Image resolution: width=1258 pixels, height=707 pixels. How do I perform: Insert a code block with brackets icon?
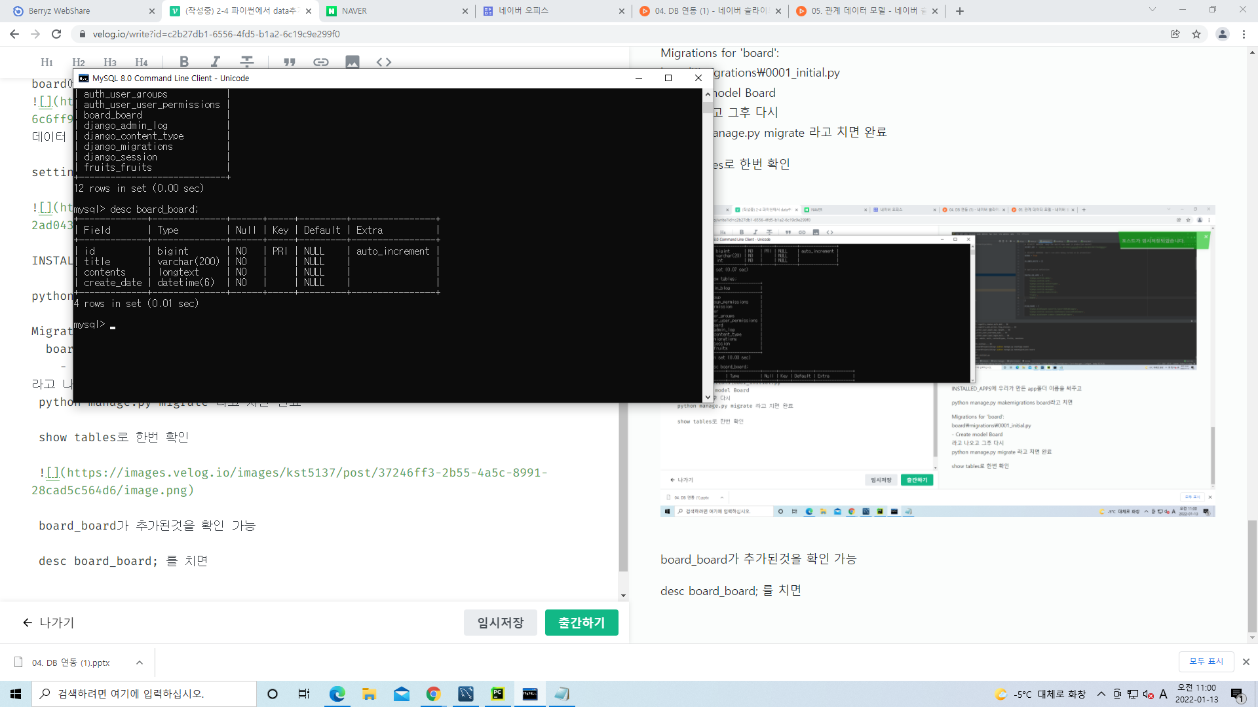[384, 62]
